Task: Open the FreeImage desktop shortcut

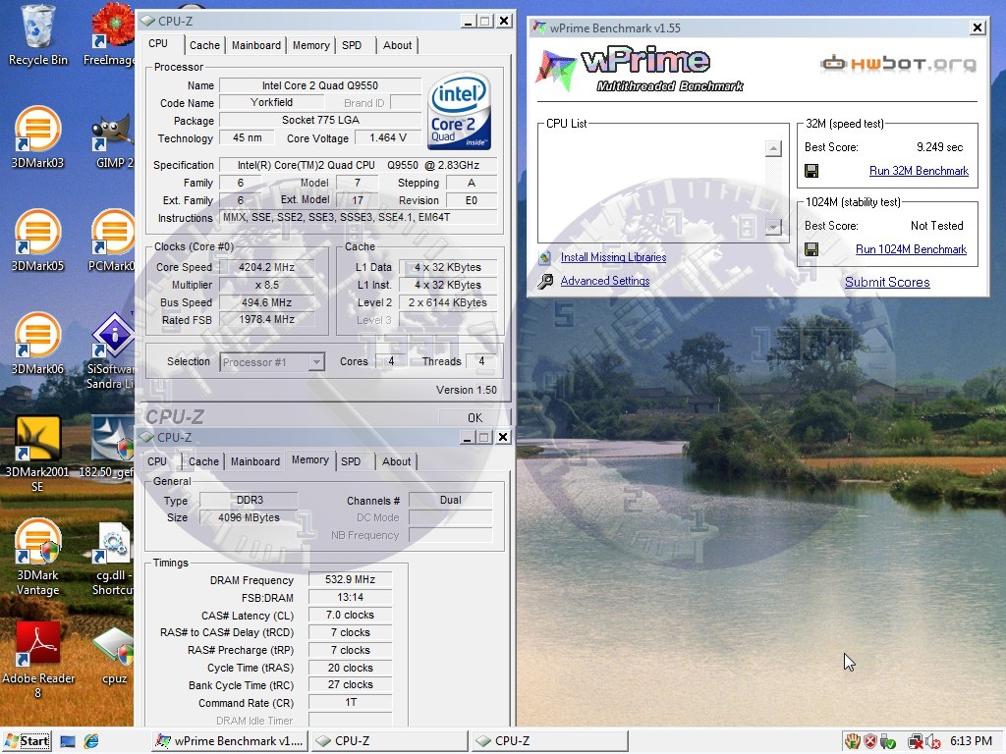Action: 110,35
